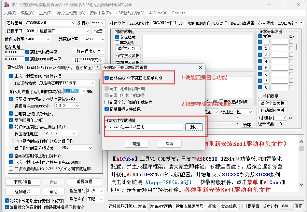Open the watchdog prescaler 256 dropdown
Screen dimensions: 307x212
(77, 148)
